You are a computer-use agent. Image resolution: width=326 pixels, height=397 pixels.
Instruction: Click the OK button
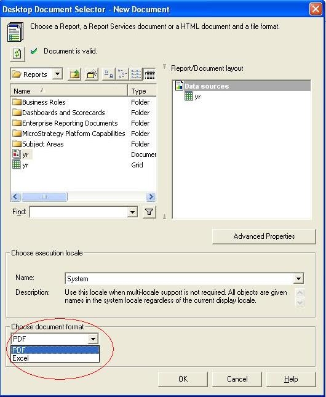[183, 379]
